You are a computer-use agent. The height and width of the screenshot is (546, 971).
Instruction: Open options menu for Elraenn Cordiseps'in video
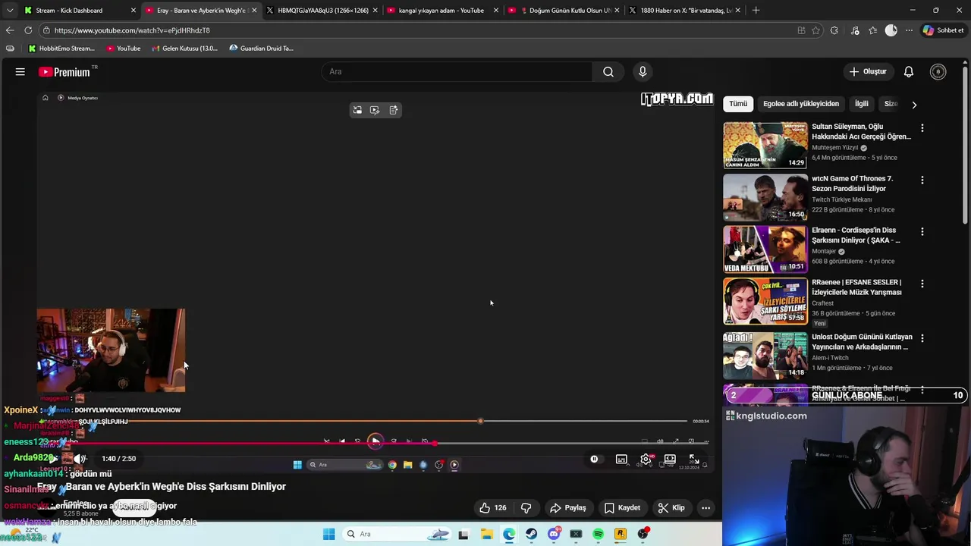(x=922, y=232)
